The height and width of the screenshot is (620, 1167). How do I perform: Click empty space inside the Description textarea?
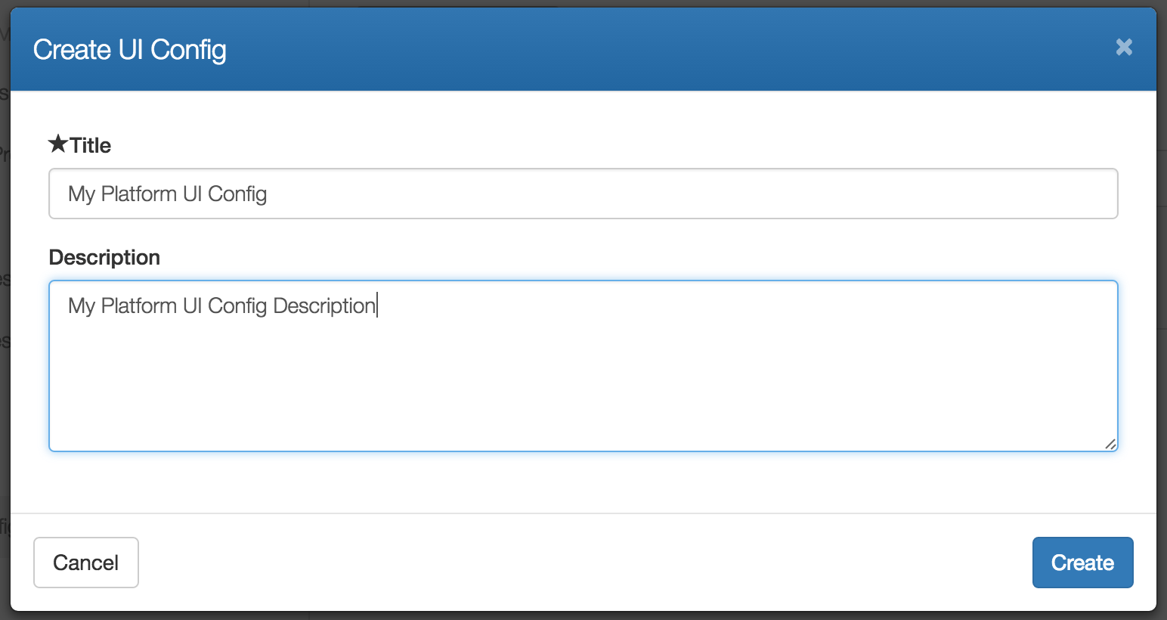click(583, 386)
